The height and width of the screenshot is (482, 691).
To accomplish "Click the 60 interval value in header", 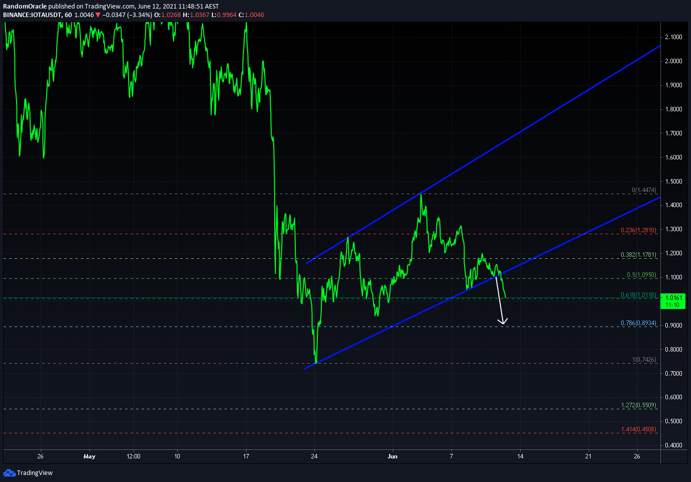I will click(68, 15).
